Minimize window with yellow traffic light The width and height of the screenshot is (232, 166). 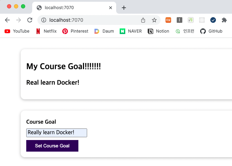click(16, 6)
